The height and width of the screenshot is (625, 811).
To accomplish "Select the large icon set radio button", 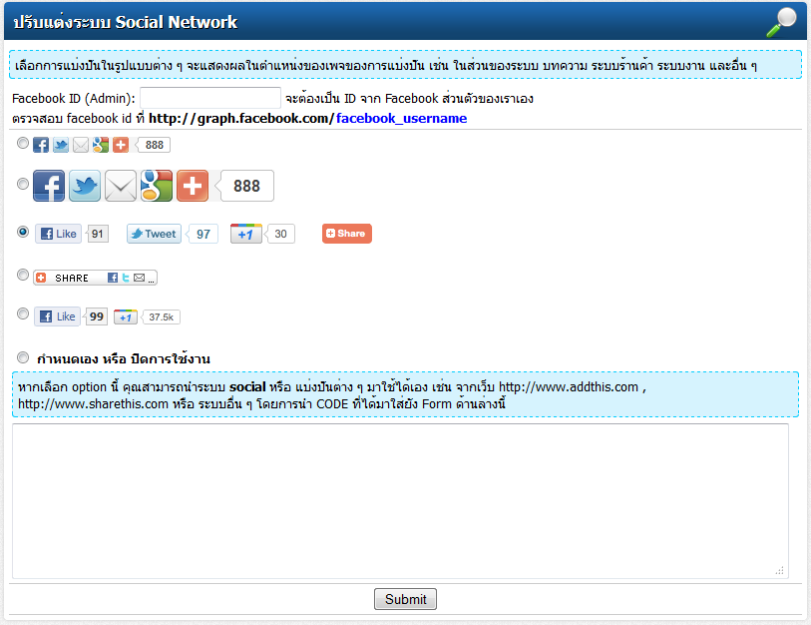I will click(22, 184).
